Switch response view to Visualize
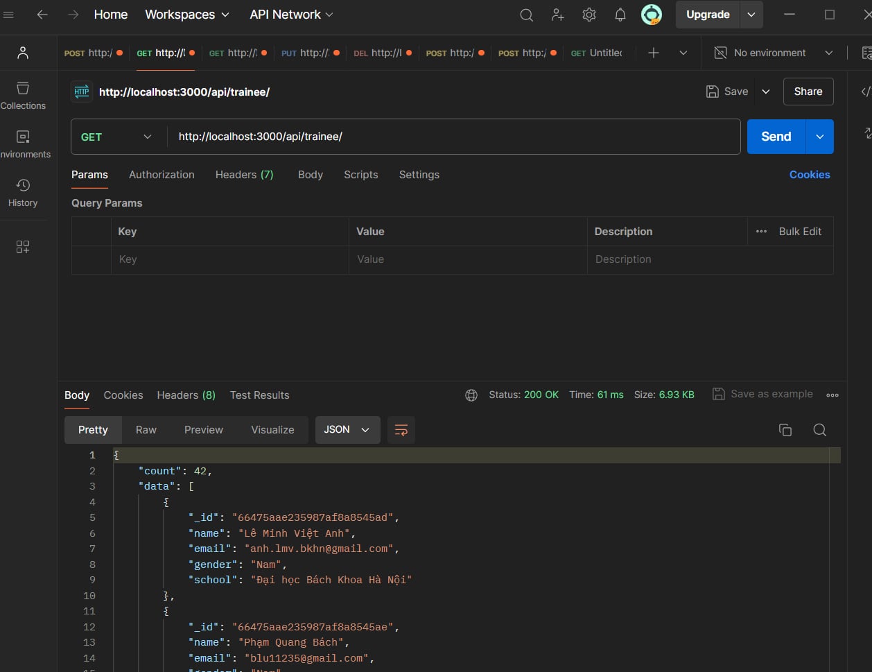 coord(272,430)
